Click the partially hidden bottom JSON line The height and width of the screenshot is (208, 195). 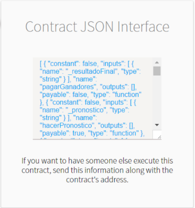coord(92,138)
